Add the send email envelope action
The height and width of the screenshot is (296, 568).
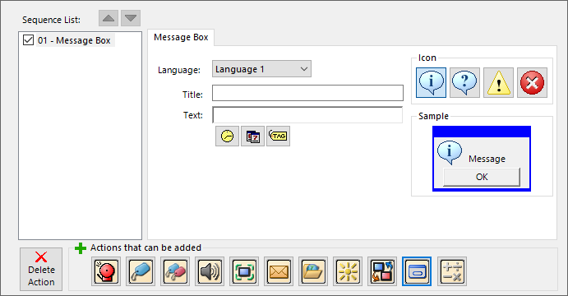(x=279, y=271)
